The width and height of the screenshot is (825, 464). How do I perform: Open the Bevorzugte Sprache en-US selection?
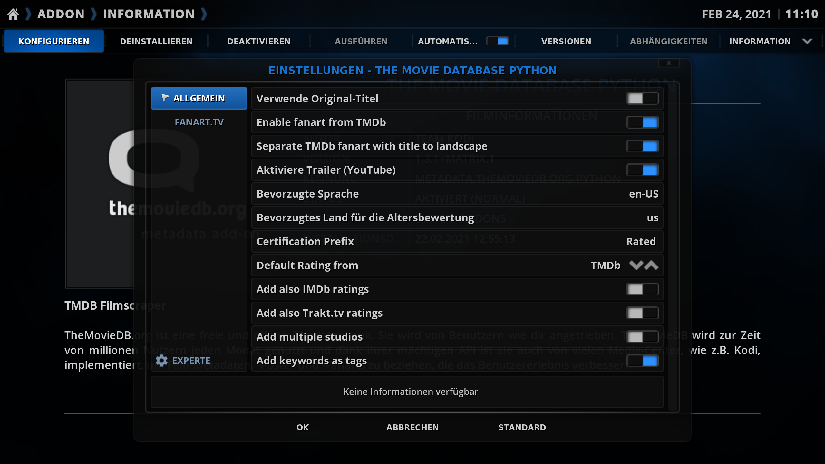457,194
